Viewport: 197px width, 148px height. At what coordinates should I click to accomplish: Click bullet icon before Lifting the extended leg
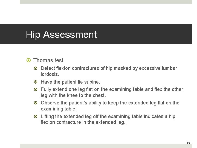37,116
